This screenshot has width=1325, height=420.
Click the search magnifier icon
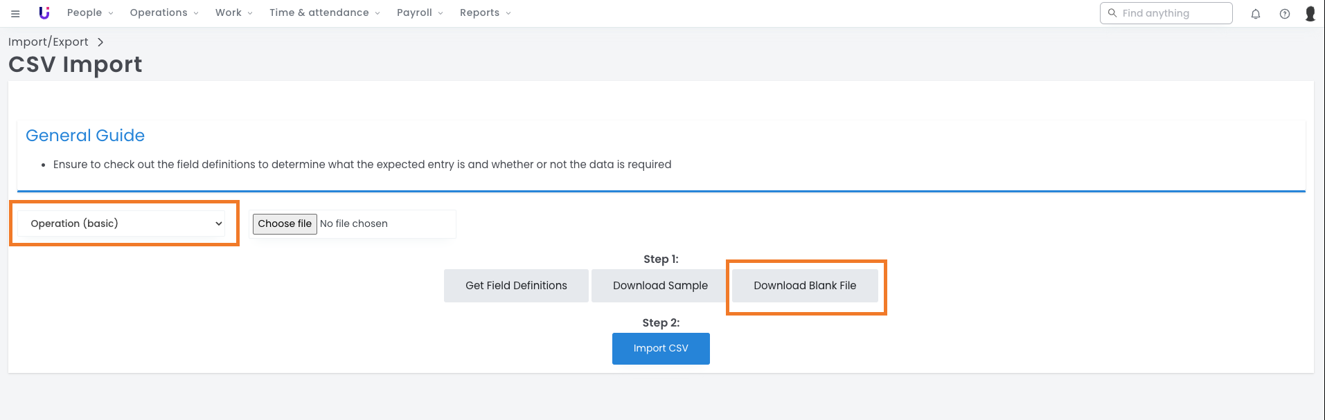click(x=1112, y=13)
